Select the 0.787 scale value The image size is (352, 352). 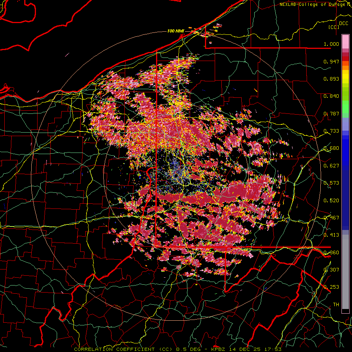point(331,113)
